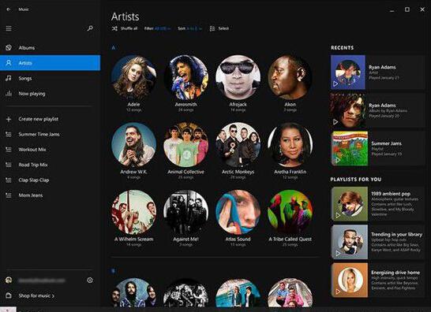
Task: Open Afrojack artist picture
Action: [x=238, y=77]
